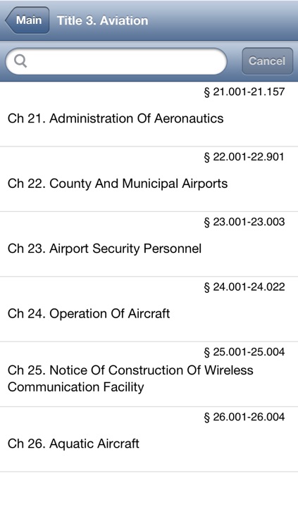
Task: Tap the Title 3. Aviation header
Action: 102,20
